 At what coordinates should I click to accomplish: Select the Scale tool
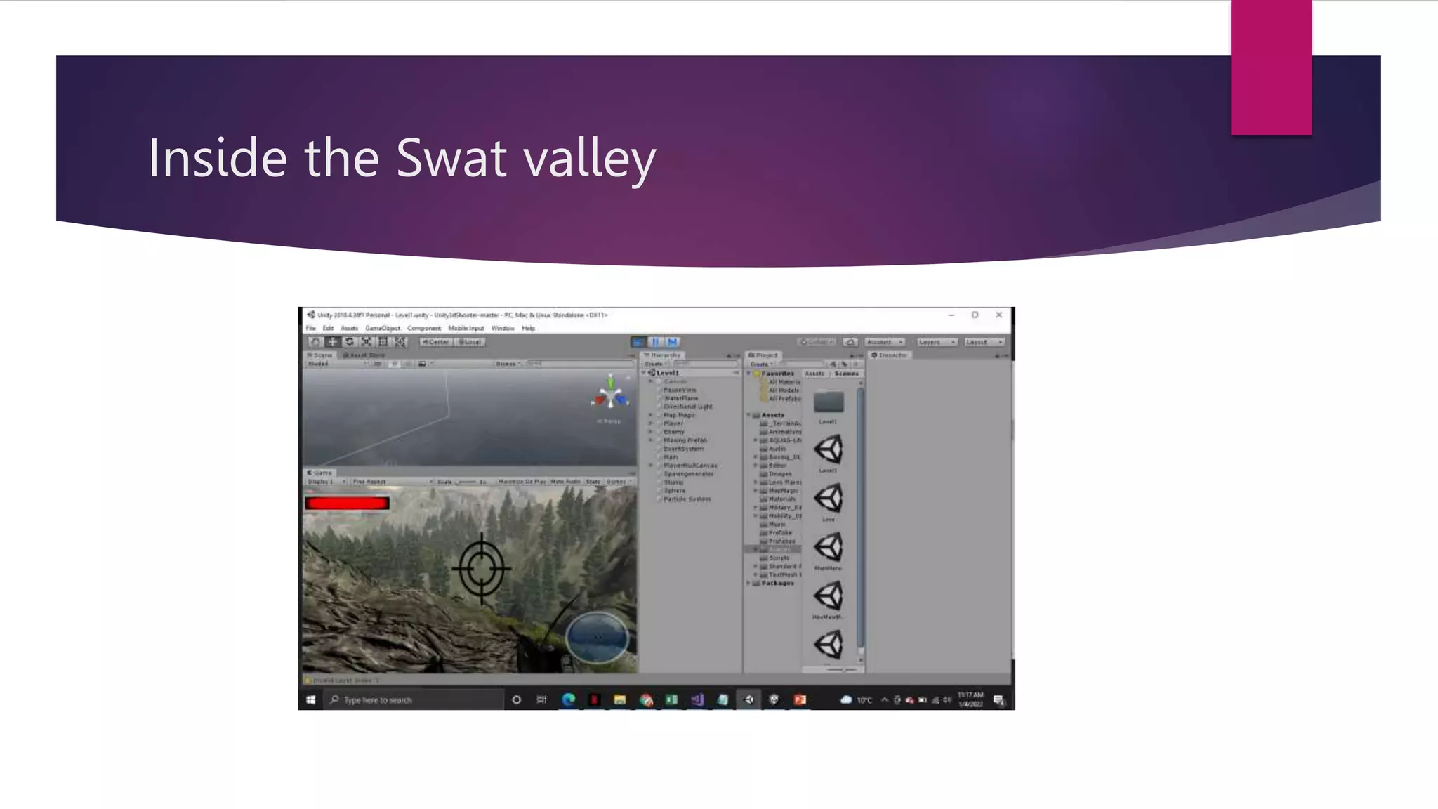(x=366, y=342)
